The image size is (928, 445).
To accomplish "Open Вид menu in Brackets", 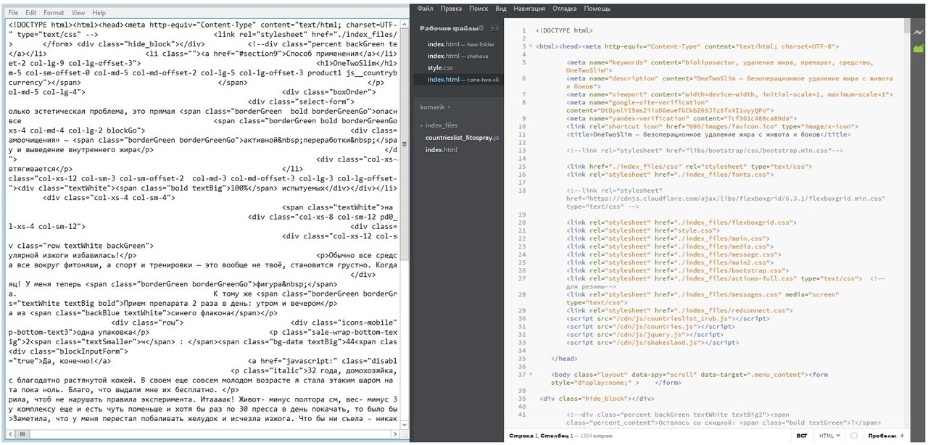I will coord(501,9).
